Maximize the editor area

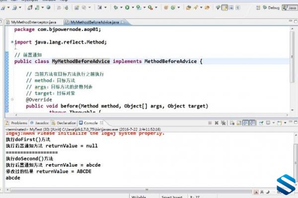tap(296, 21)
